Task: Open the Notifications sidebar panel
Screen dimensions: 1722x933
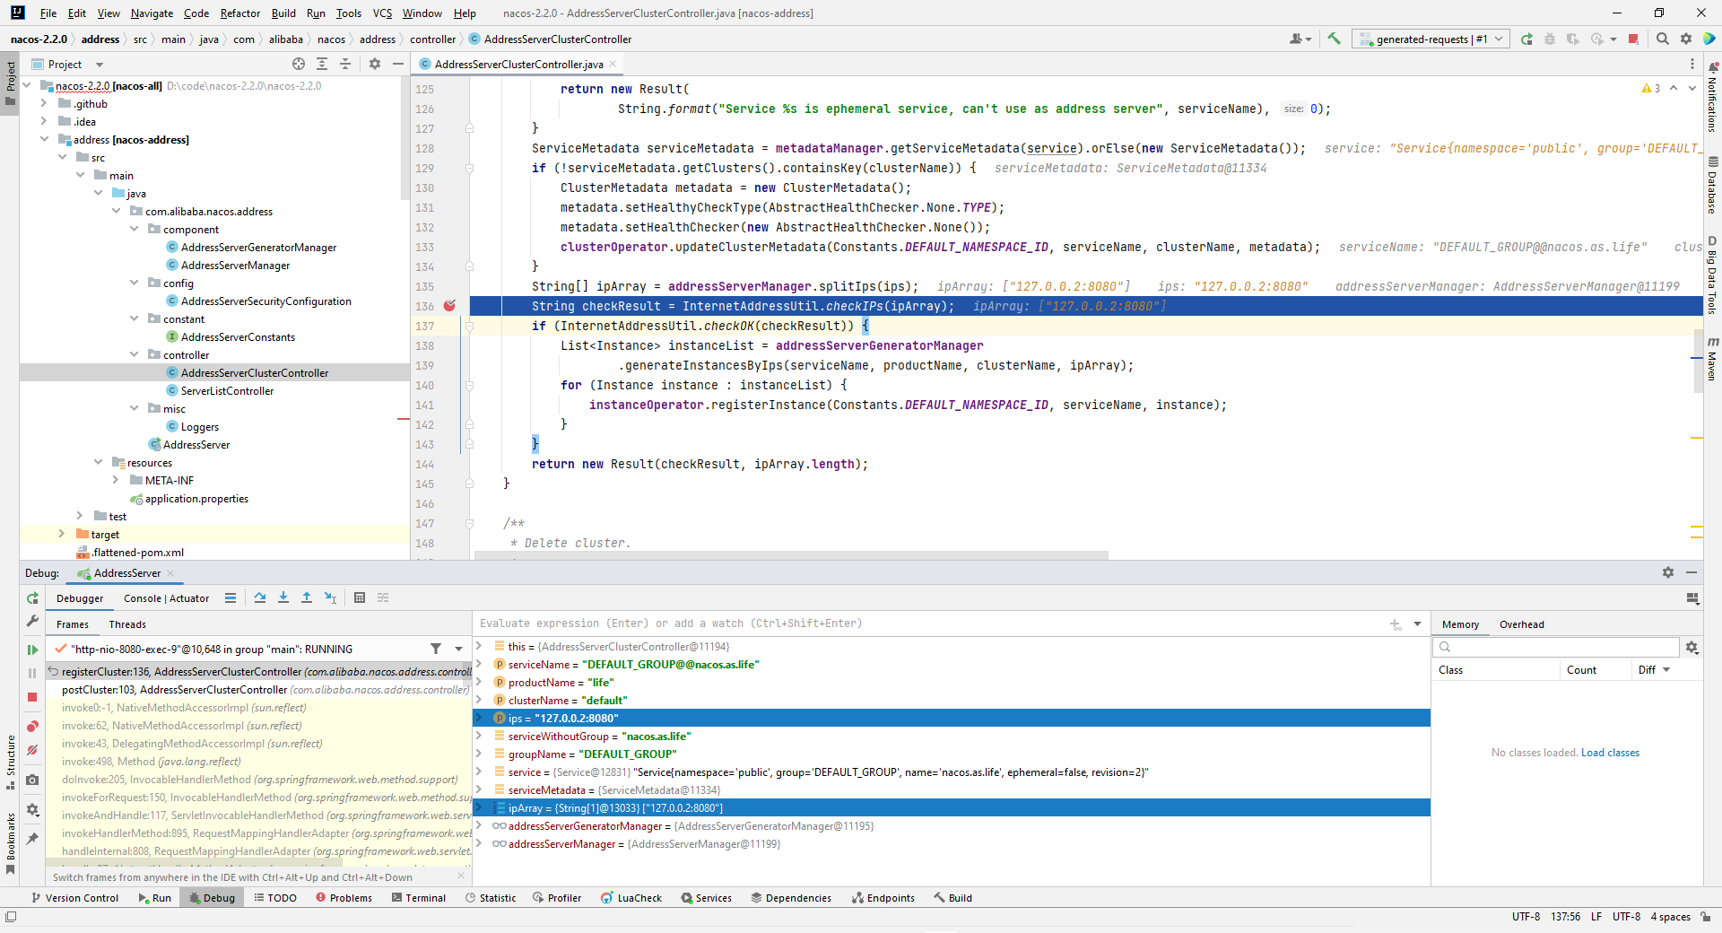Action: (x=1712, y=97)
